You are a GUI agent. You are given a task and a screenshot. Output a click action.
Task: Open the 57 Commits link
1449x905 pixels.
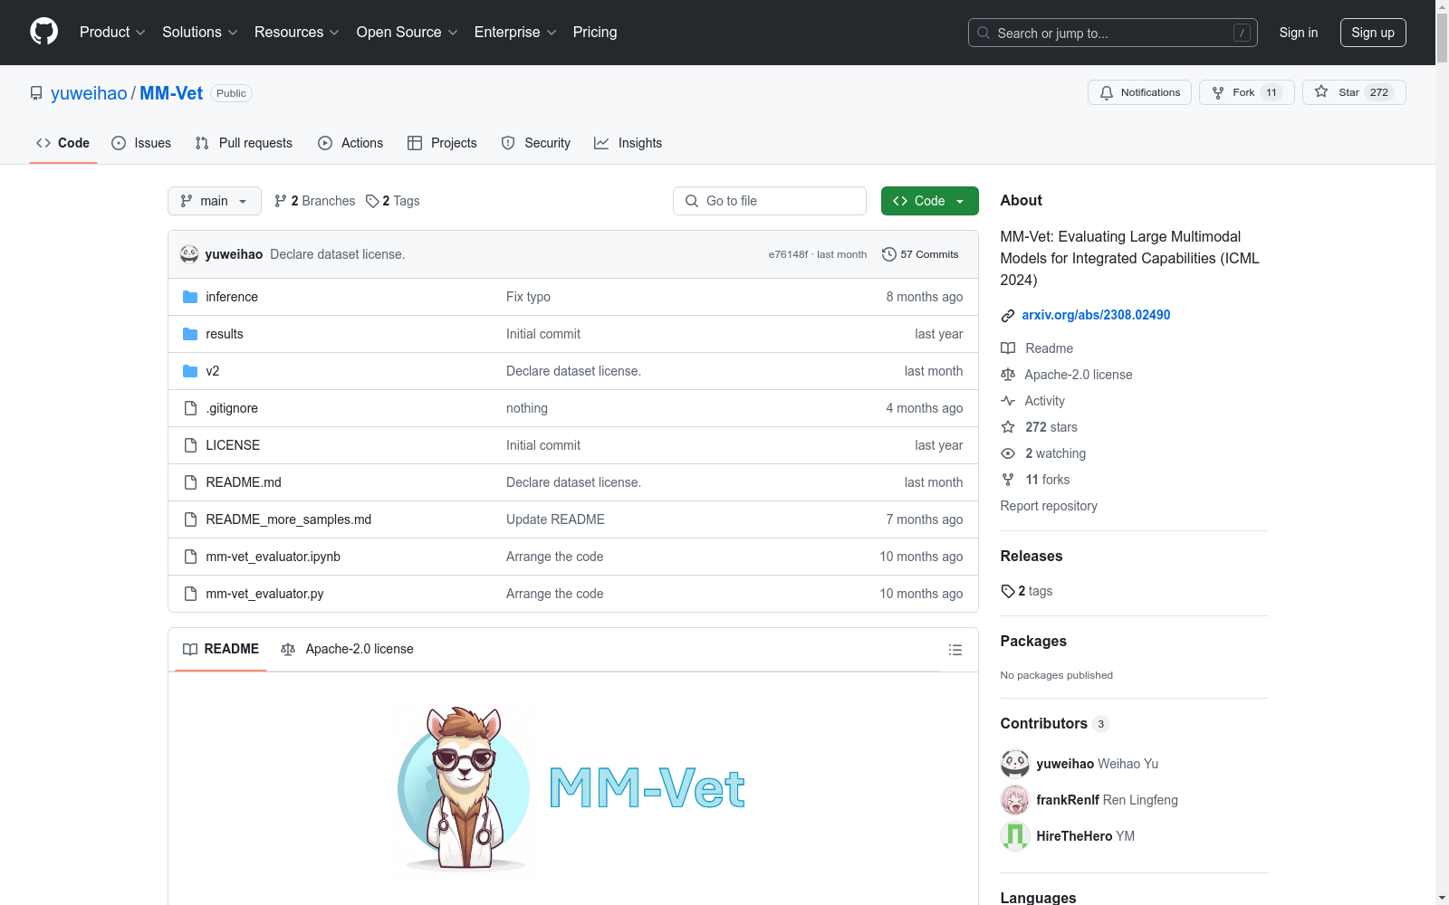point(920,254)
